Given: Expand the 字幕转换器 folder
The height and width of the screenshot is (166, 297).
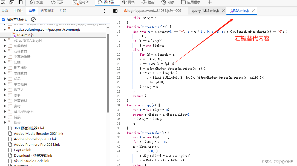Looking at the screenshot, I should [5, 57].
